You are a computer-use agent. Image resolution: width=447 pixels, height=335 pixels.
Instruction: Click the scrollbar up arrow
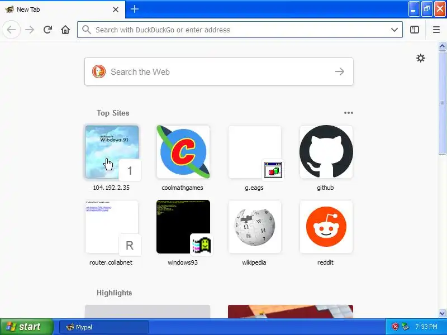pos(442,46)
